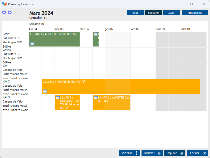Click calendar icon in L2 VAK 2 booking
The image size is (210, 158).
click(x=45, y=91)
